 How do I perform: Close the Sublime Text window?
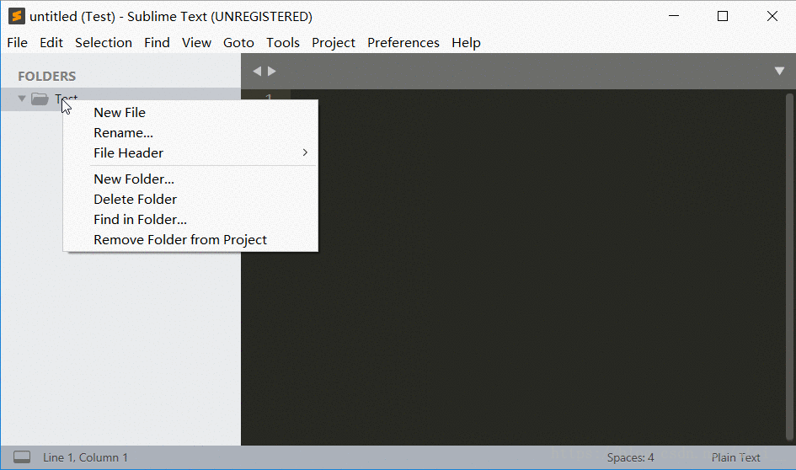coord(772,16)
